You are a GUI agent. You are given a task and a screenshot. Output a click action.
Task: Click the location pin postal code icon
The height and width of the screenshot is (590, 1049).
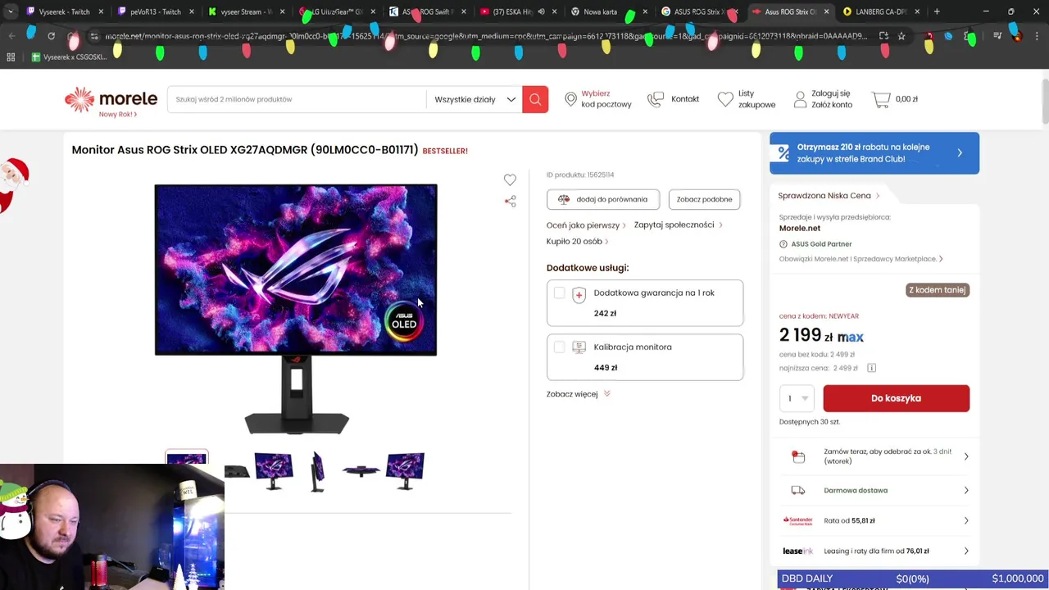570,99
